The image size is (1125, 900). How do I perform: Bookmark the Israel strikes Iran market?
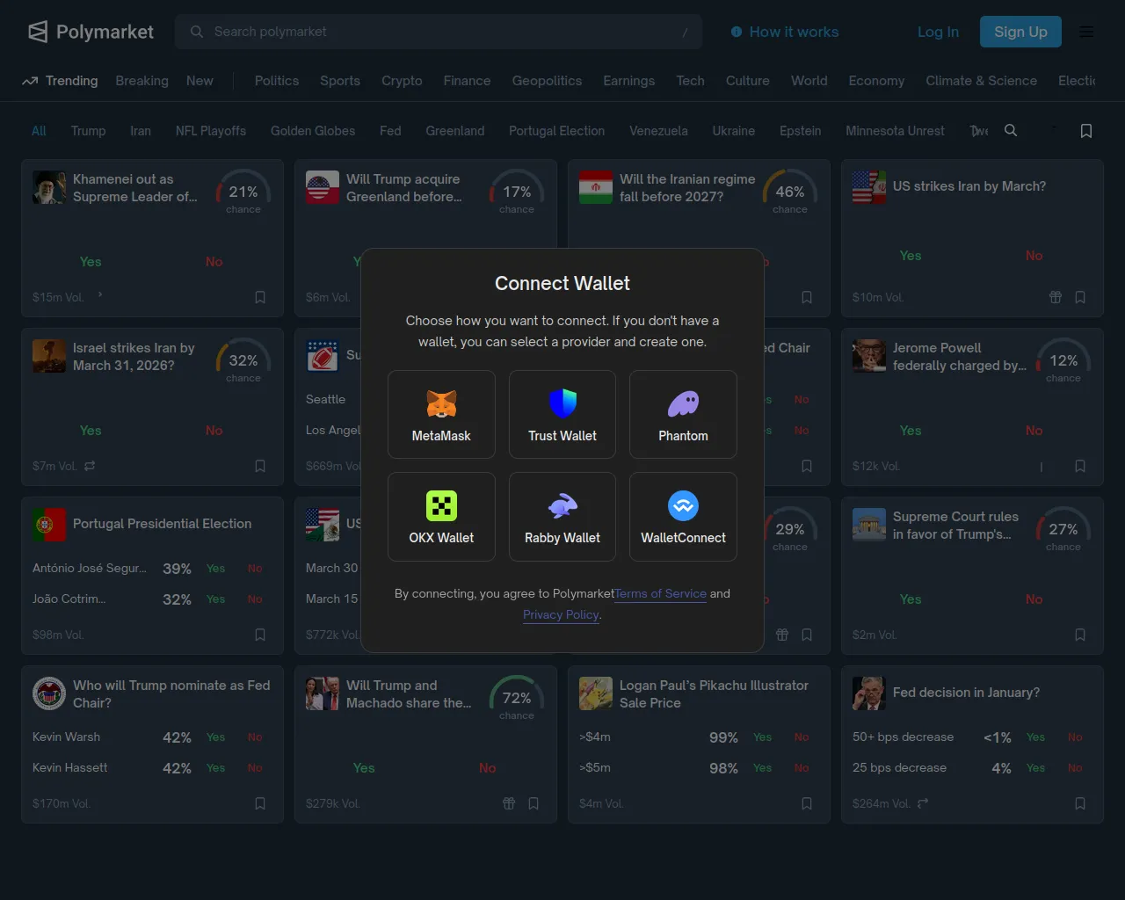(260, 466)
